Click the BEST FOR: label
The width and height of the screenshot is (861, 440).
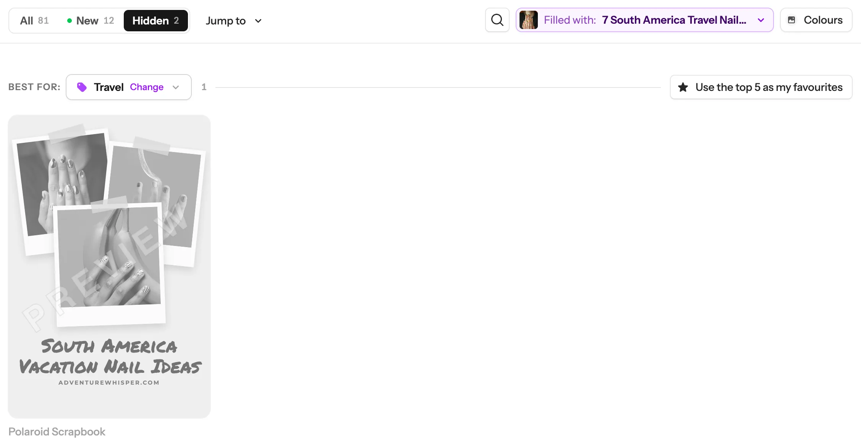(x=34, y=87)
